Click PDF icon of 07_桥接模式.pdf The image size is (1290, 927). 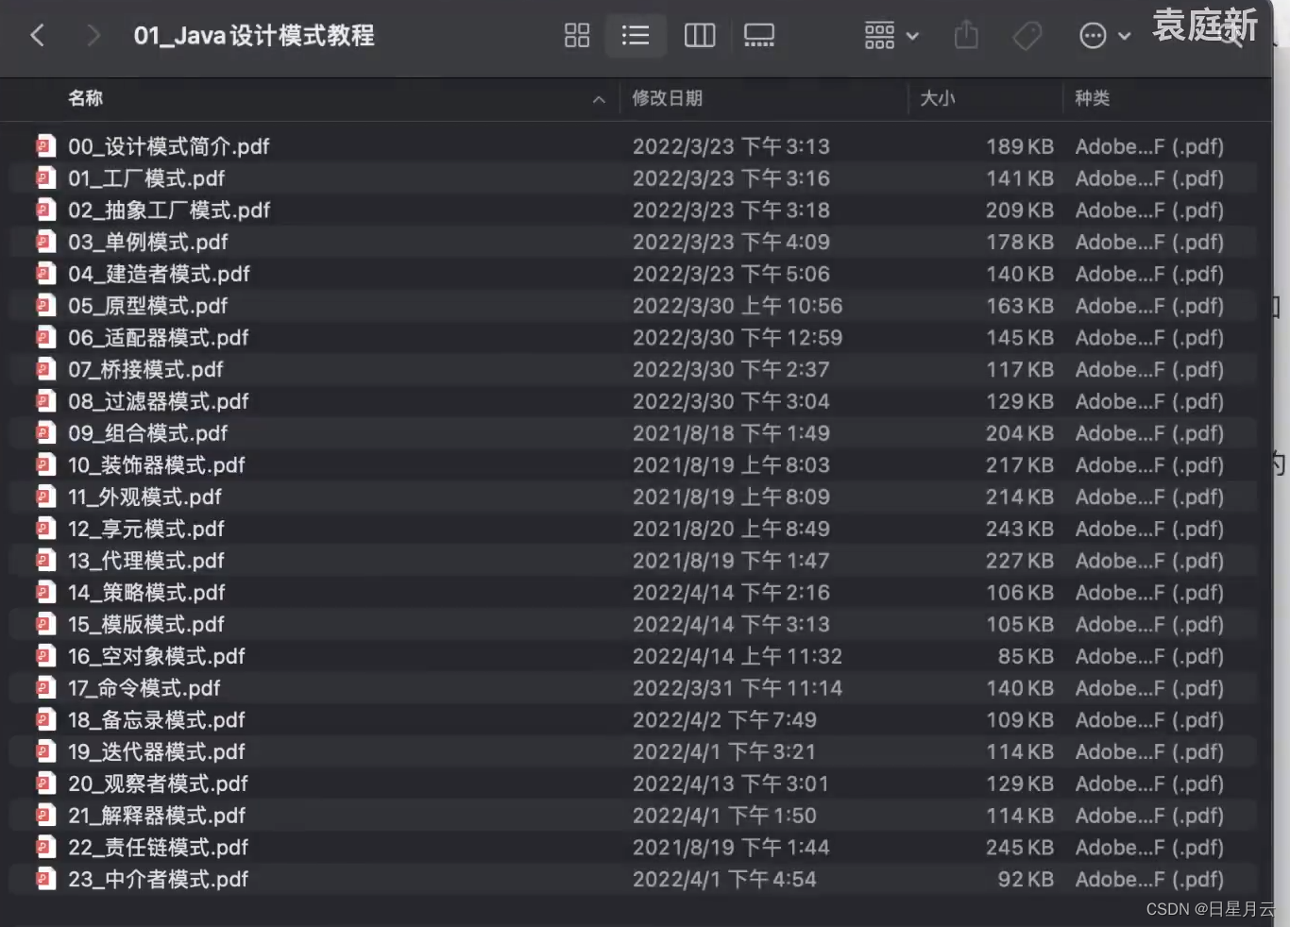pyautogui.click(x=45, y=369)
